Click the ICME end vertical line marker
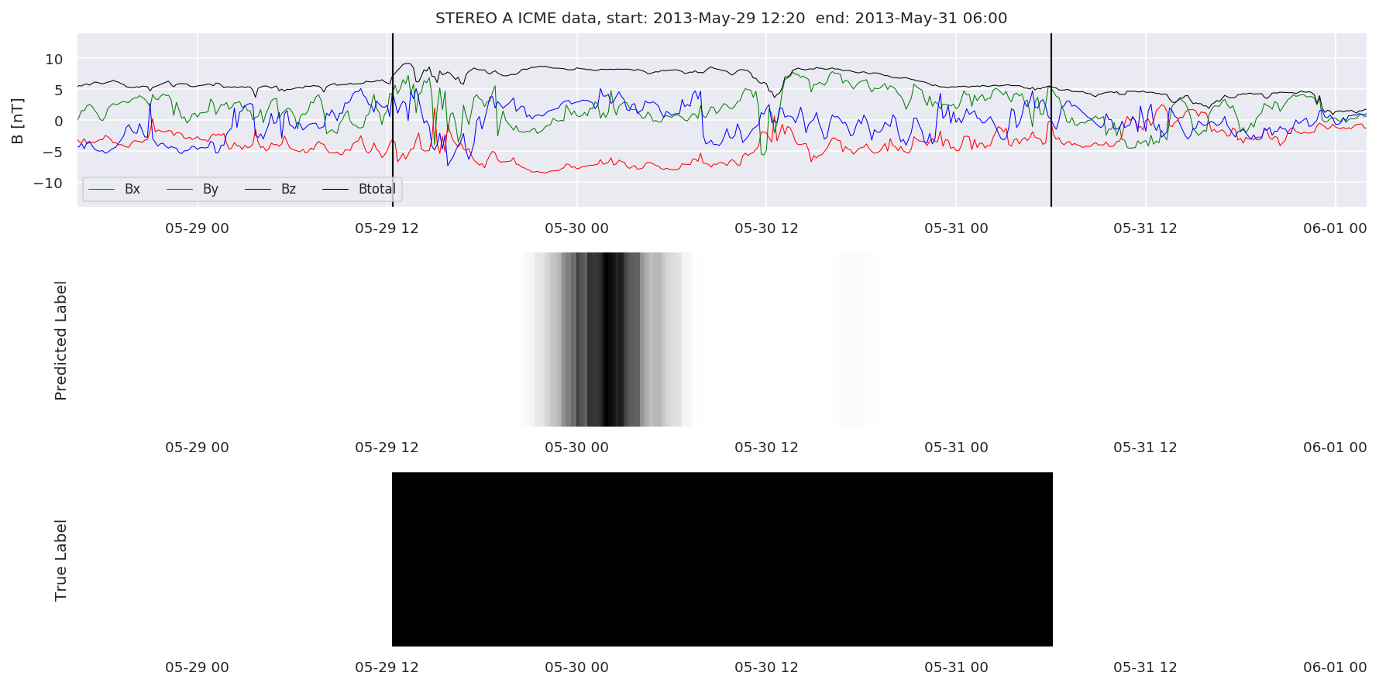Image resolution: width=1379 pixels, height=686 pixels. (1051, 120)
